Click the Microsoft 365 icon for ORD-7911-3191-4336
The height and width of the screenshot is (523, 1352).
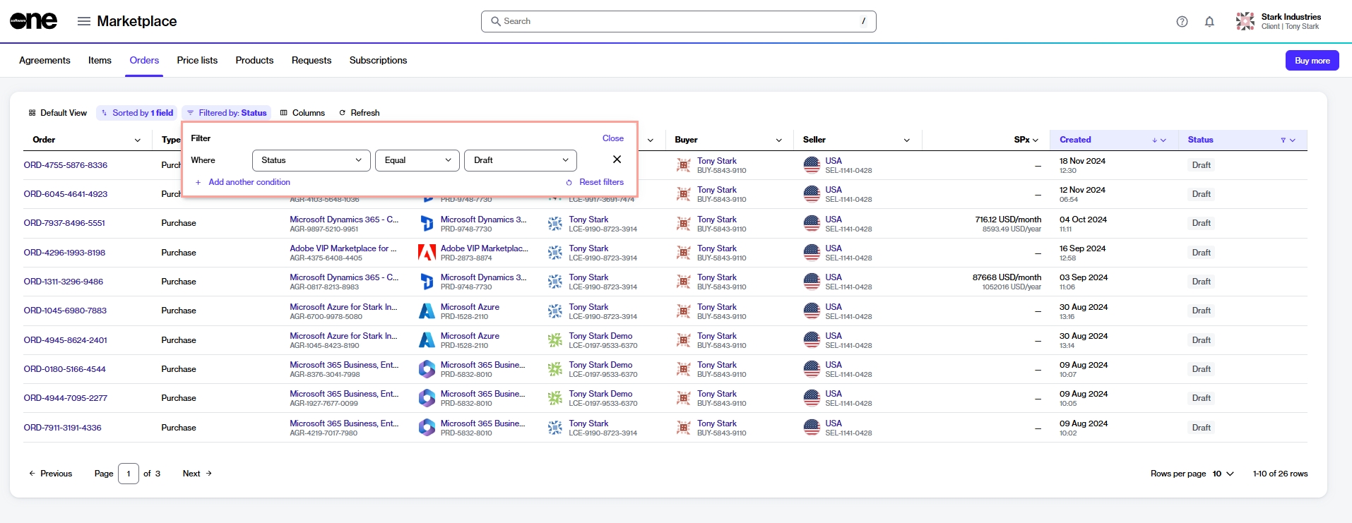pyautogui.click(x=427, y=428)
